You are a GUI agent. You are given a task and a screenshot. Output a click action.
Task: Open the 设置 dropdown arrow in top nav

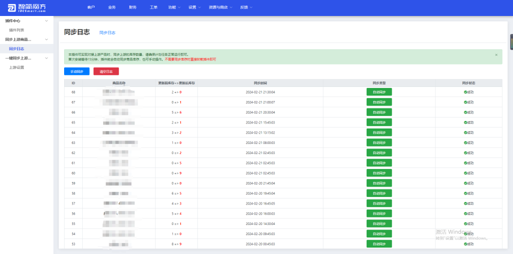199,7
